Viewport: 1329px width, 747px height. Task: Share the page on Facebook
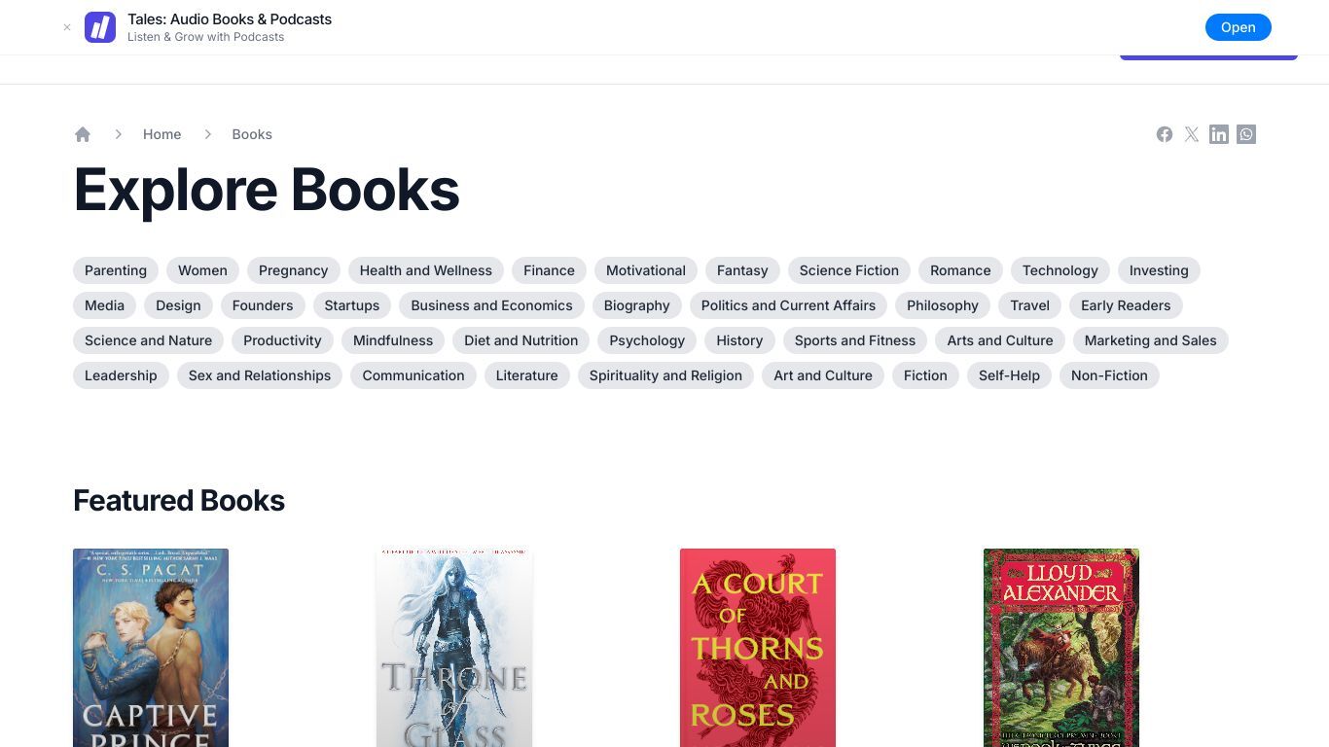click(x=1165, y=134)
